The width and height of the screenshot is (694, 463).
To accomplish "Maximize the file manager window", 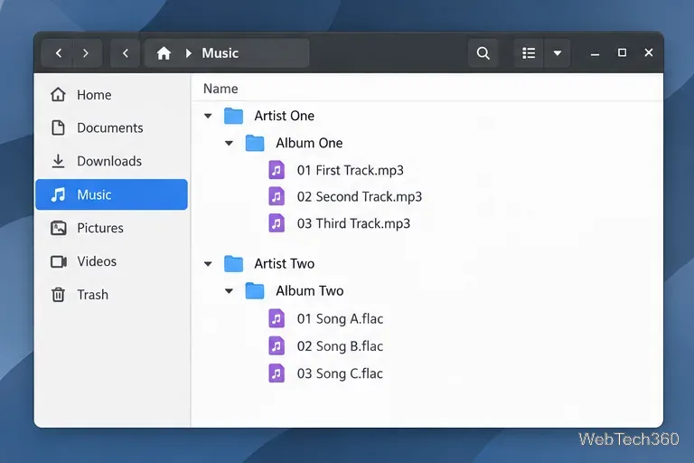I will click(x=622, y=52).
